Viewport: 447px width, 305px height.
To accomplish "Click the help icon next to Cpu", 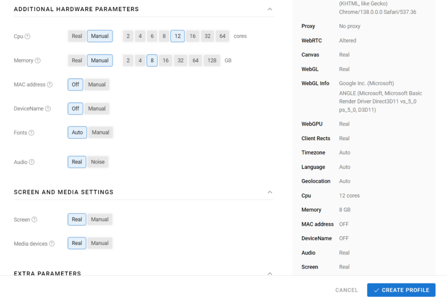I will click(x=28, y=36).
